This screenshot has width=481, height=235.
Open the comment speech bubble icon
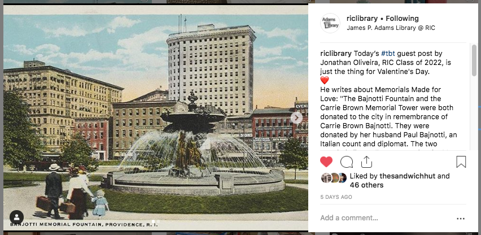pos(346,162)
